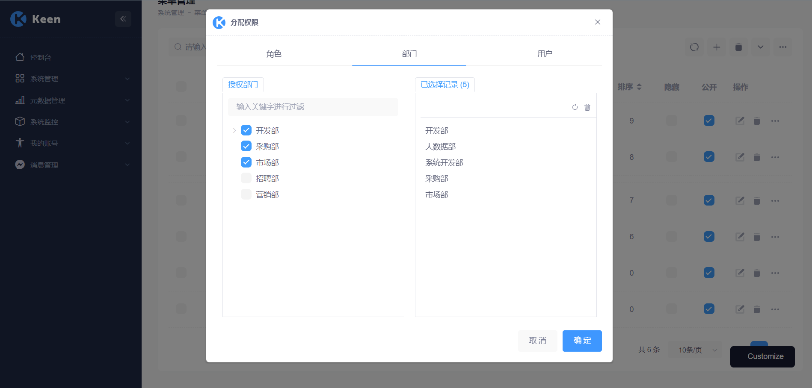Screen dimensions: 812x388
Task: Delete the row with sort value 8
Action: pyautogui.click(x=757, y=157)
